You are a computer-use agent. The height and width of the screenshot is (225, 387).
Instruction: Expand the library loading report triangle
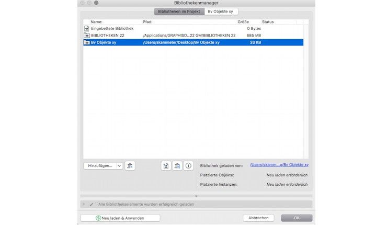coord(84,204)
